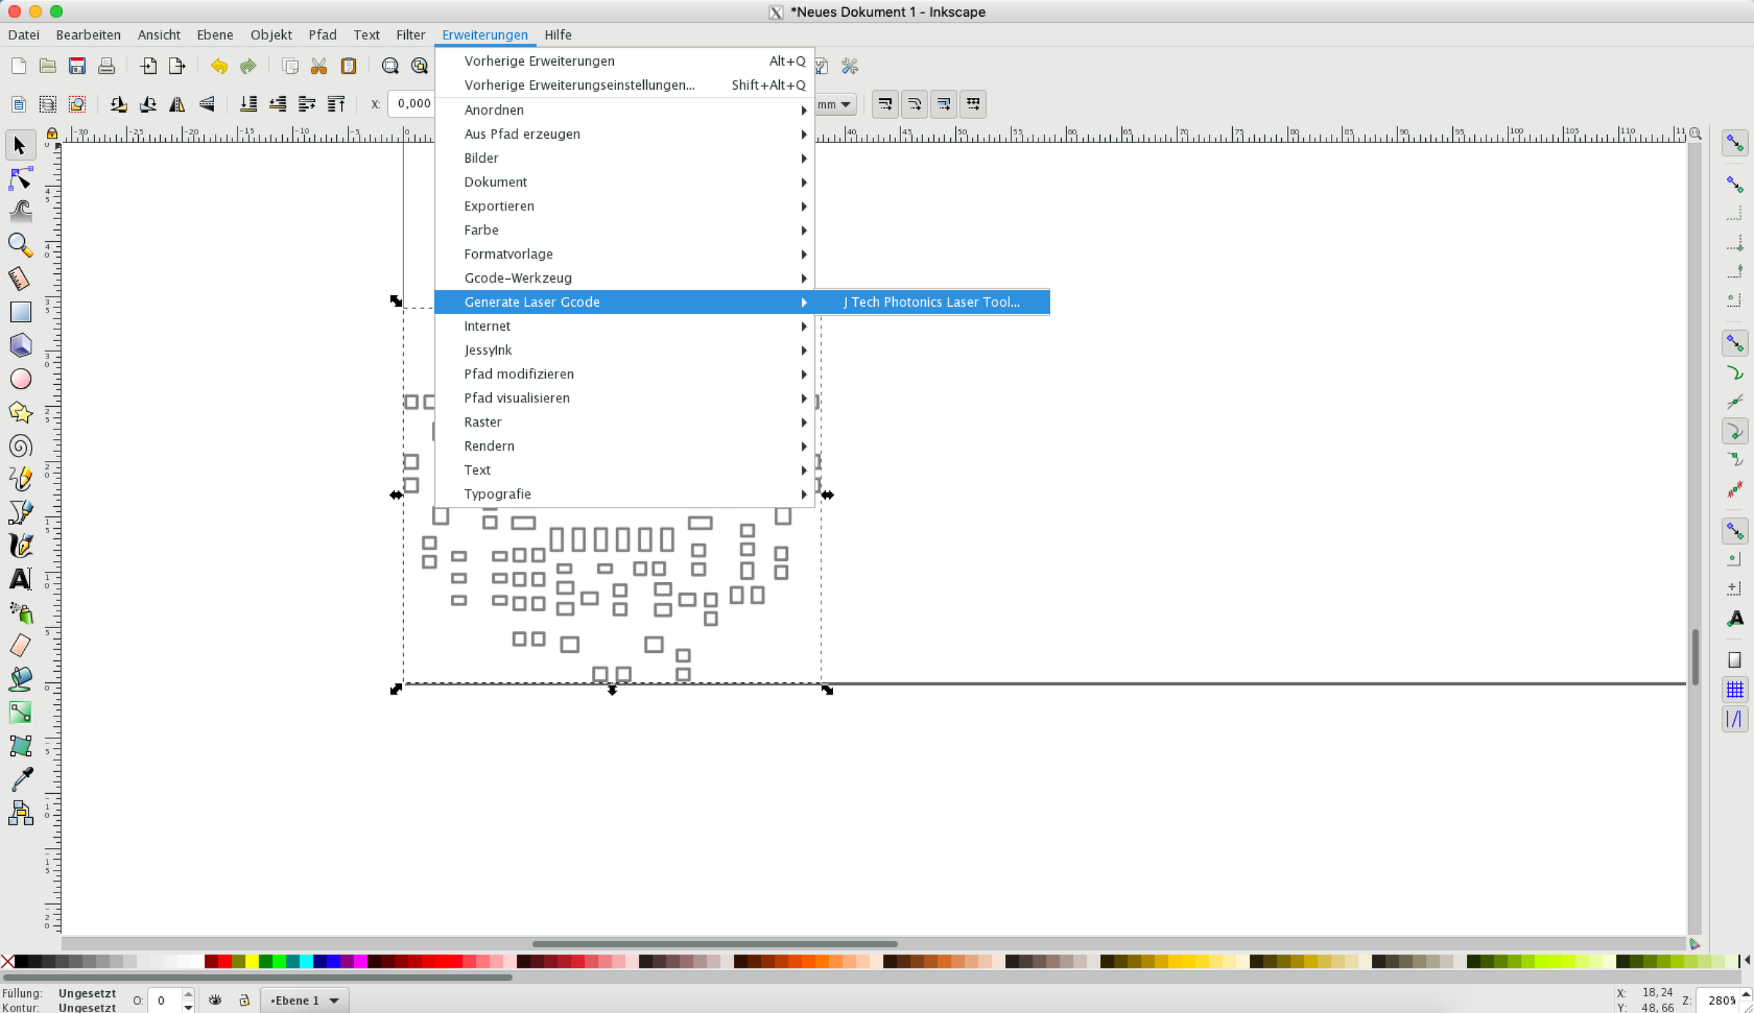Image resolution: width=1754 pixels, height=1013 pixels.
Task: Click the X coordinate input field
Action: click(414, 104)
